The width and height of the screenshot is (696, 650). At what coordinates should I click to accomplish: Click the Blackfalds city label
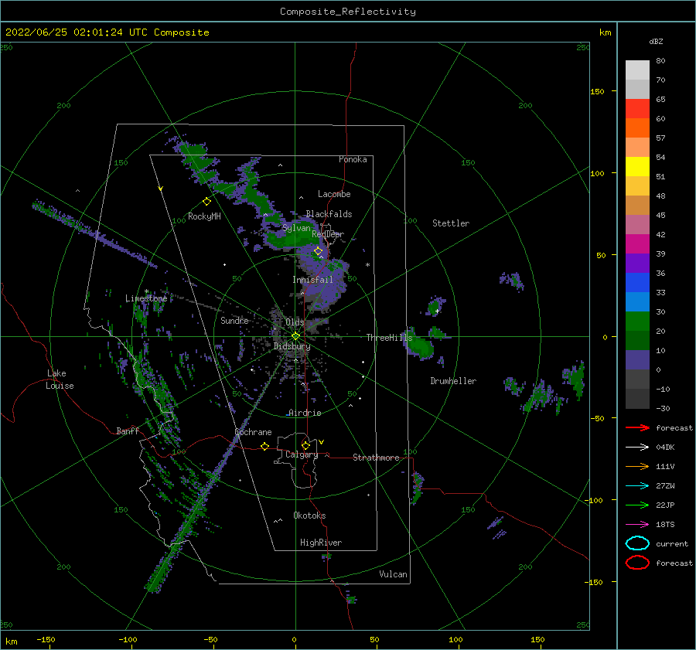(x=329, y=214)
